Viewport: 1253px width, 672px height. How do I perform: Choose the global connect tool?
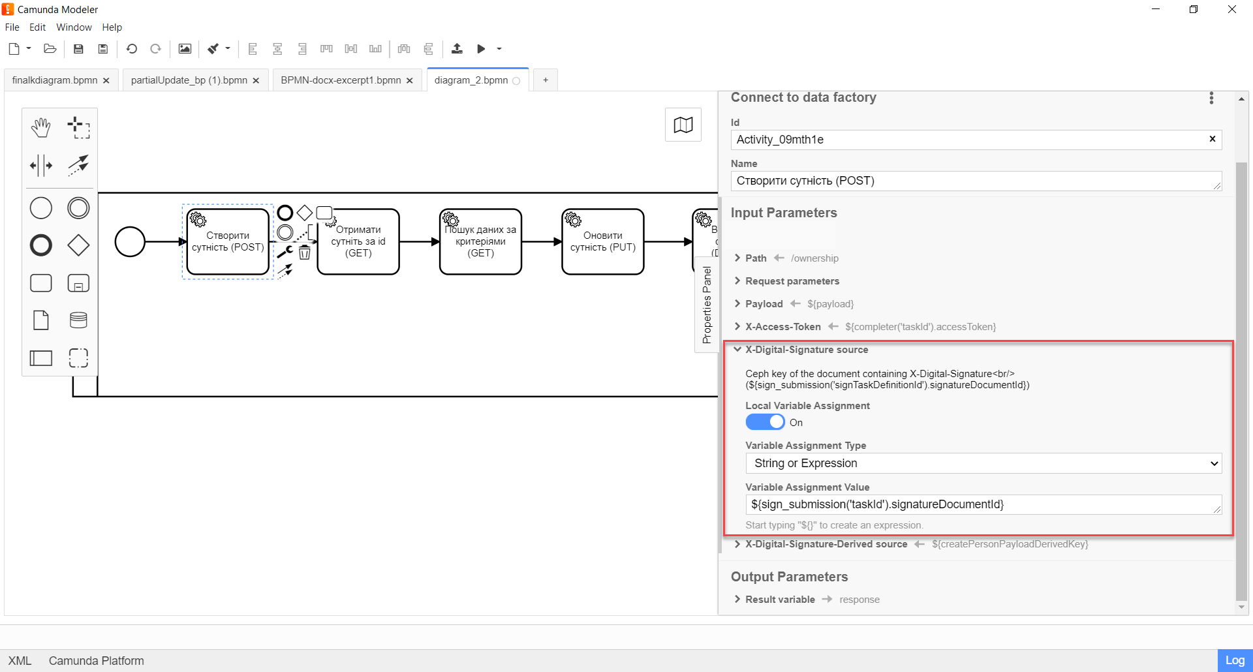point(78,166)
